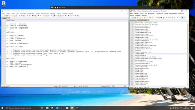Click gamemode=survival line in server.properties
The width and height of the screenshot is (195, 110).
(x=141, y=37)
